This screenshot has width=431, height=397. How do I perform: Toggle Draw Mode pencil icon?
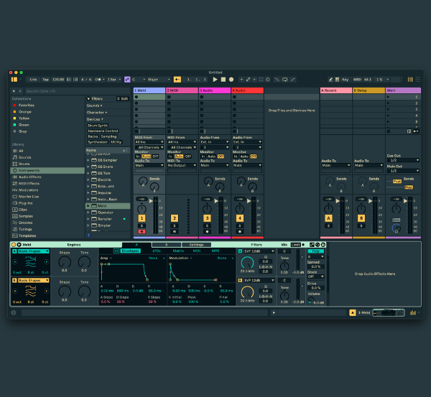coord(330,80)
